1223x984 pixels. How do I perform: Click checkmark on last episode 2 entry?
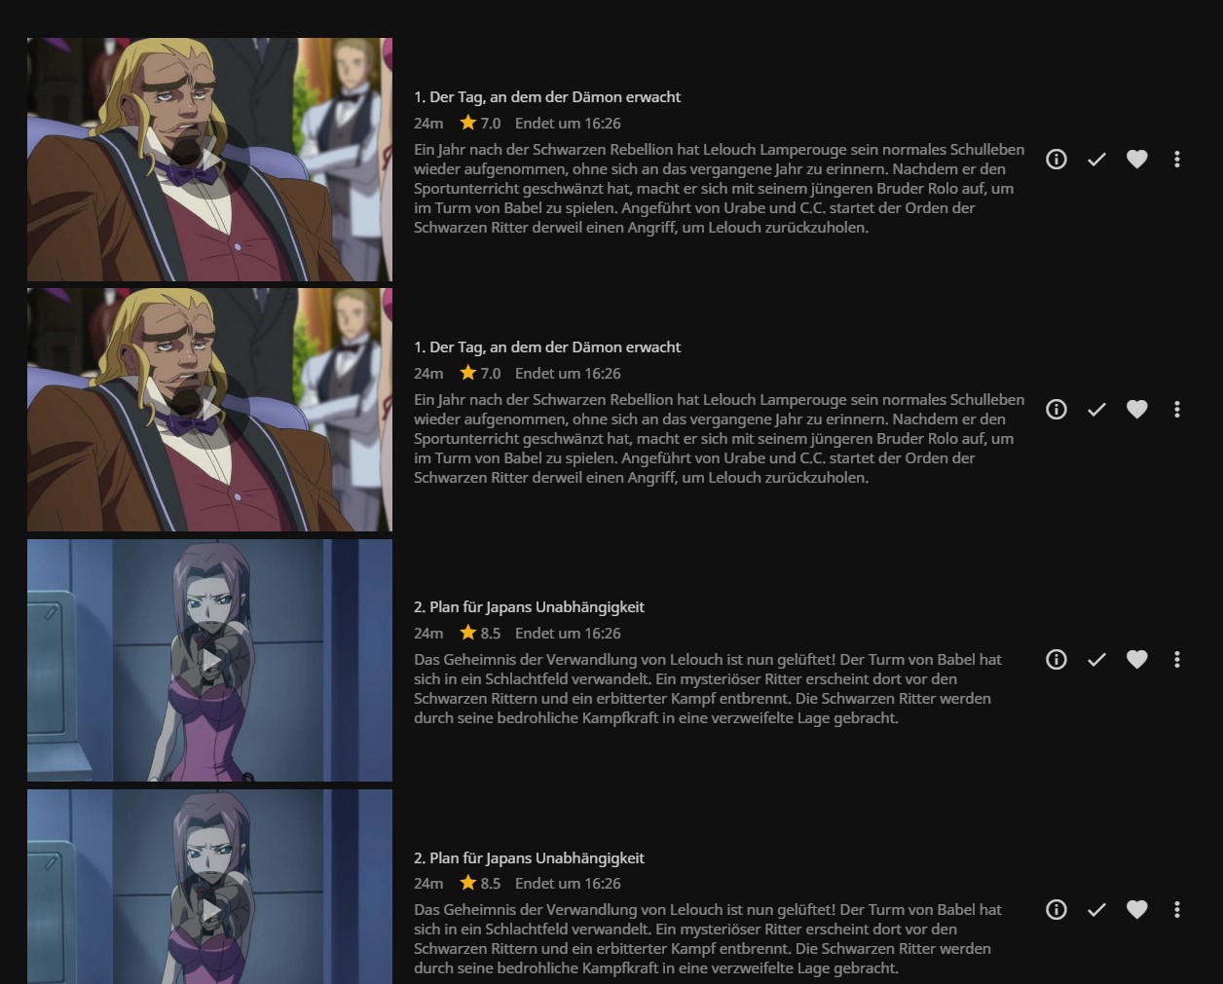pyautogui.click(x=1096, y=909)
